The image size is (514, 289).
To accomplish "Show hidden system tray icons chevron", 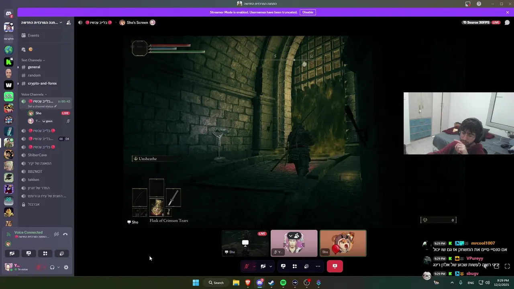I will [x=452, y=283].
